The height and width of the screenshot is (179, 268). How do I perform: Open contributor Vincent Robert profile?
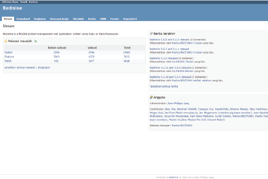216,120
